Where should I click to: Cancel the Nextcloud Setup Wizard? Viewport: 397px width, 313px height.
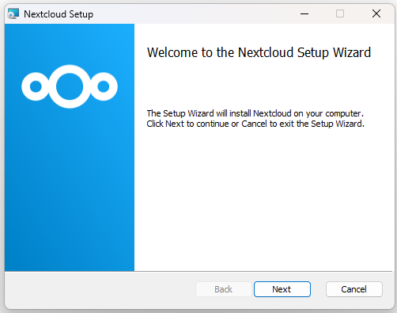click(x=354, y=289)
